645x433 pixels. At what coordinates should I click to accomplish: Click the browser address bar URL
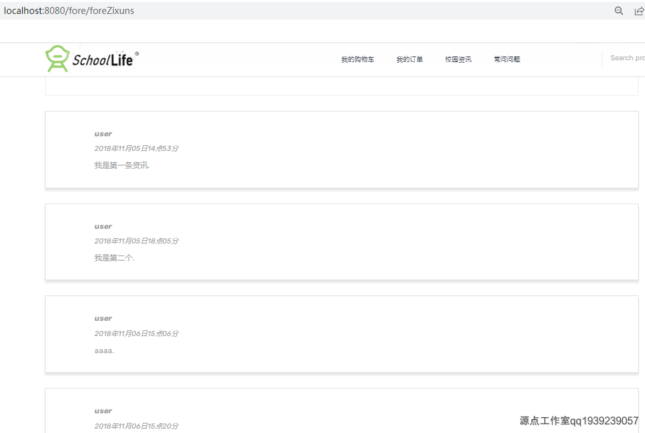click(70, 10)
